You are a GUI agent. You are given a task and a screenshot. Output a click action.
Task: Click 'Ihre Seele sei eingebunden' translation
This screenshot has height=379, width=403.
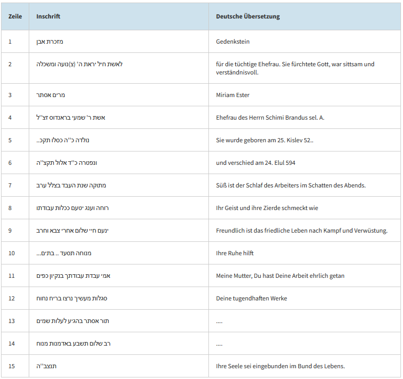click(280, 366)
